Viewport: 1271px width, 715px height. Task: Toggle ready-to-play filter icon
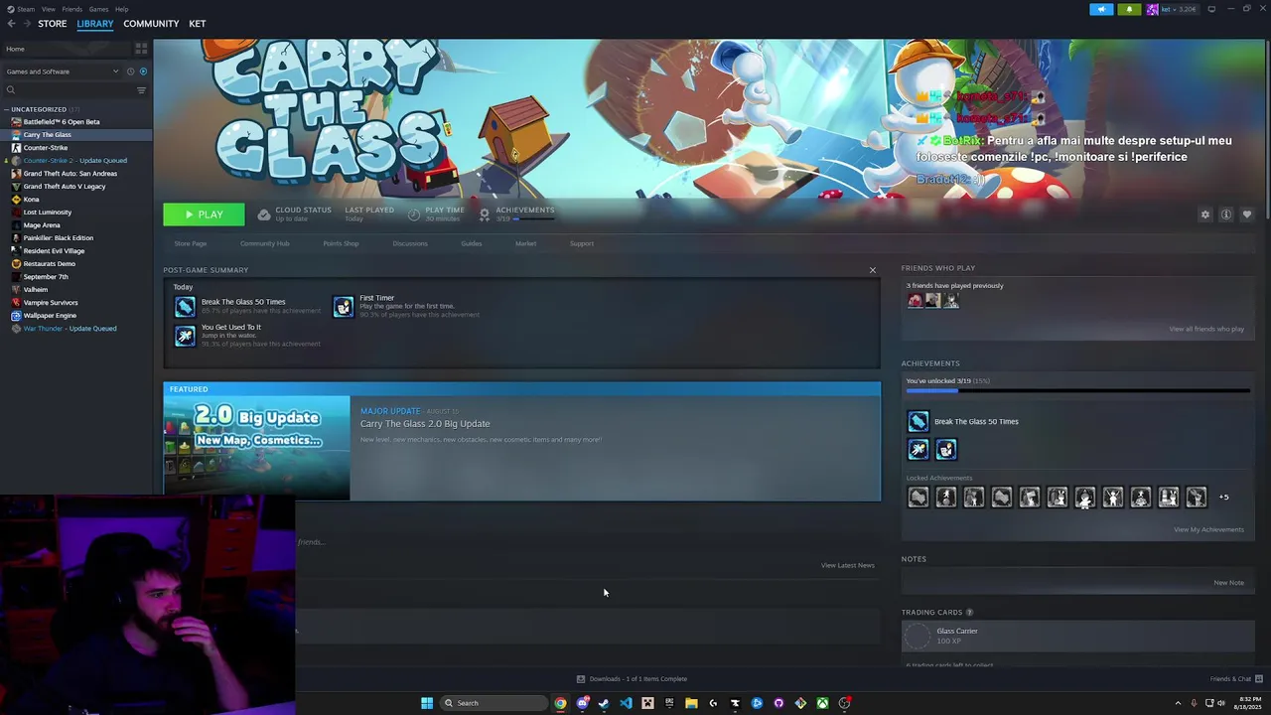(143, 71)
